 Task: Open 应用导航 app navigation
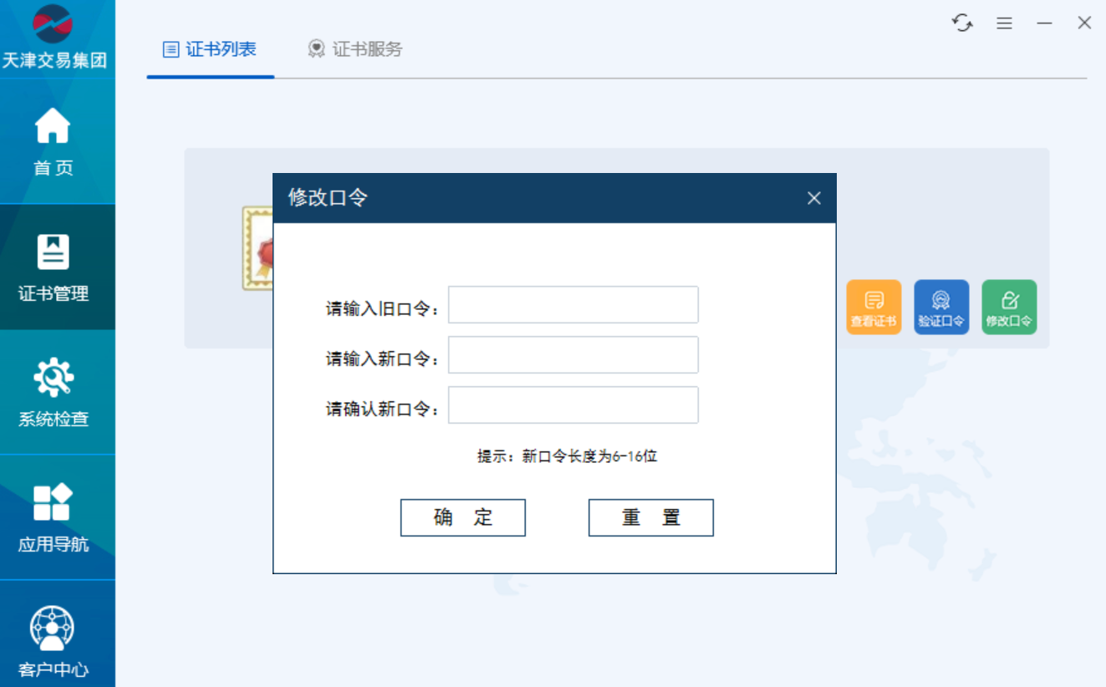[54, 517]
